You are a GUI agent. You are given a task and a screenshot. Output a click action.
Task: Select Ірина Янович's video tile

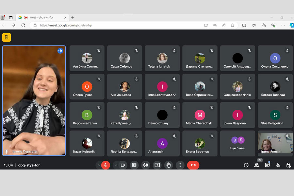tap(275, 143)
